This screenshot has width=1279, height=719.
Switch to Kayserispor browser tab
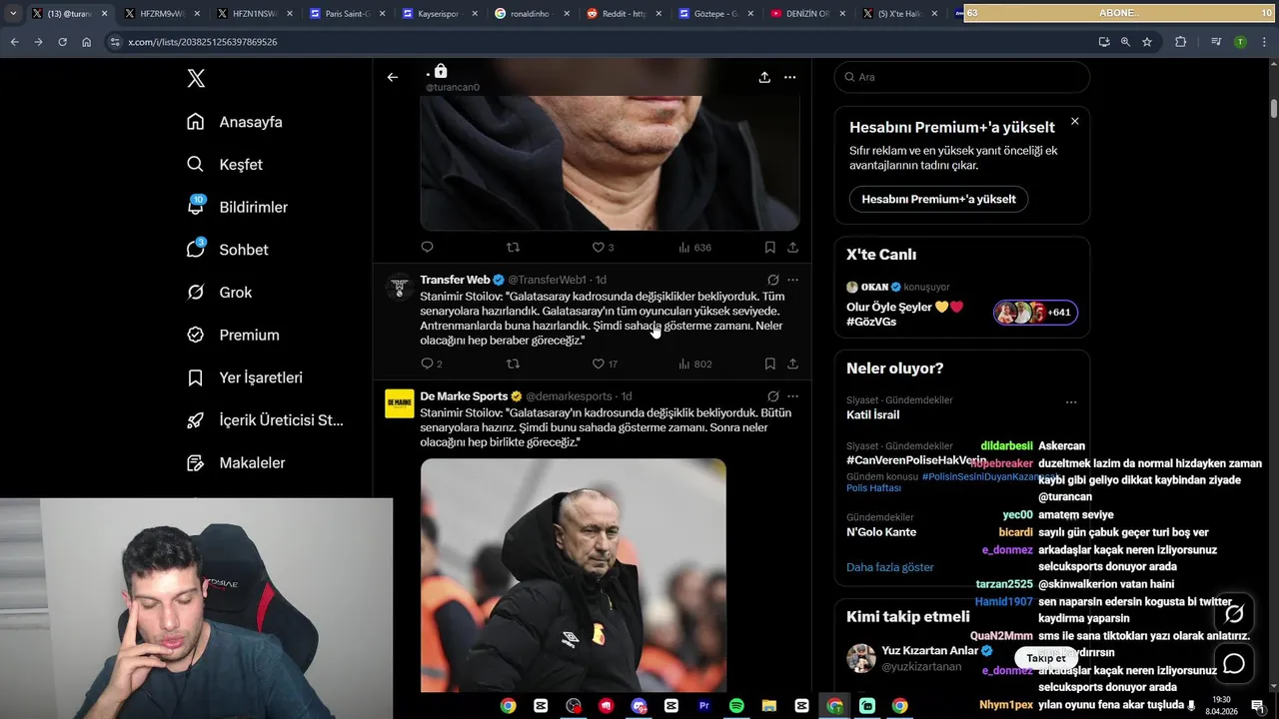[x=439, y=14]
